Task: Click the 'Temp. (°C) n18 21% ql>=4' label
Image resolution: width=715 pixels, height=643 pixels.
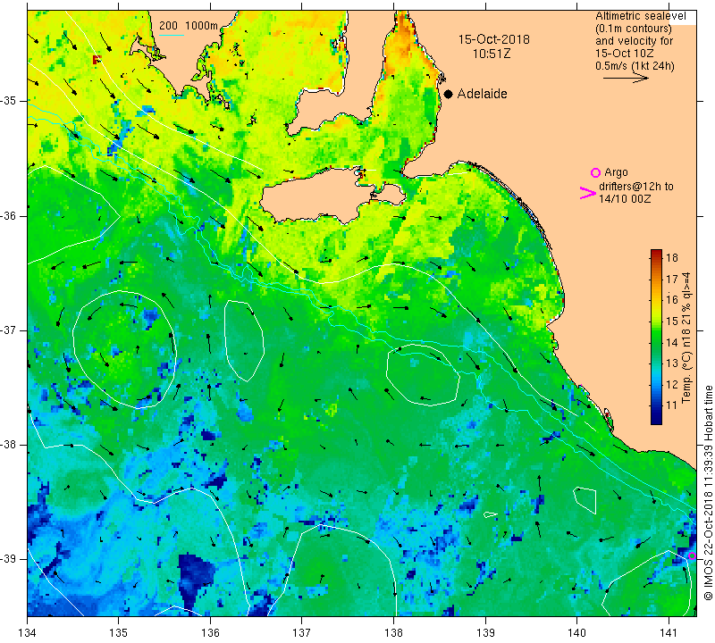Action: [x=686, y=338]
